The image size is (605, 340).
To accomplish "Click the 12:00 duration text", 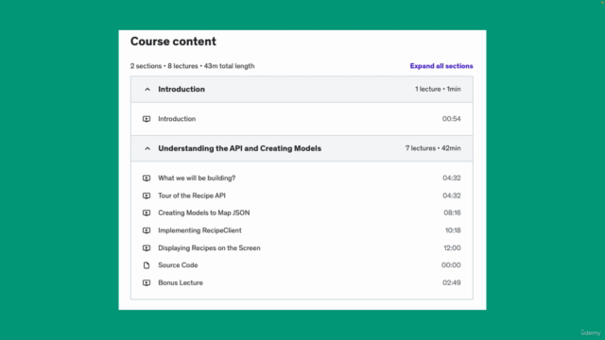I will click(452, 247).
